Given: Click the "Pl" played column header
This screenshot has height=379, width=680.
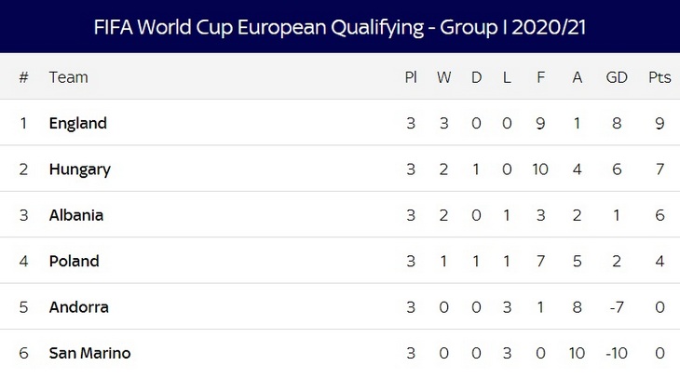Looking at the screenshot, I should 411,77.
